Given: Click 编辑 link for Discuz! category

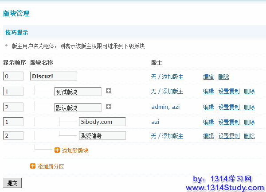Looking at the screenshot, I should point(208,77).
